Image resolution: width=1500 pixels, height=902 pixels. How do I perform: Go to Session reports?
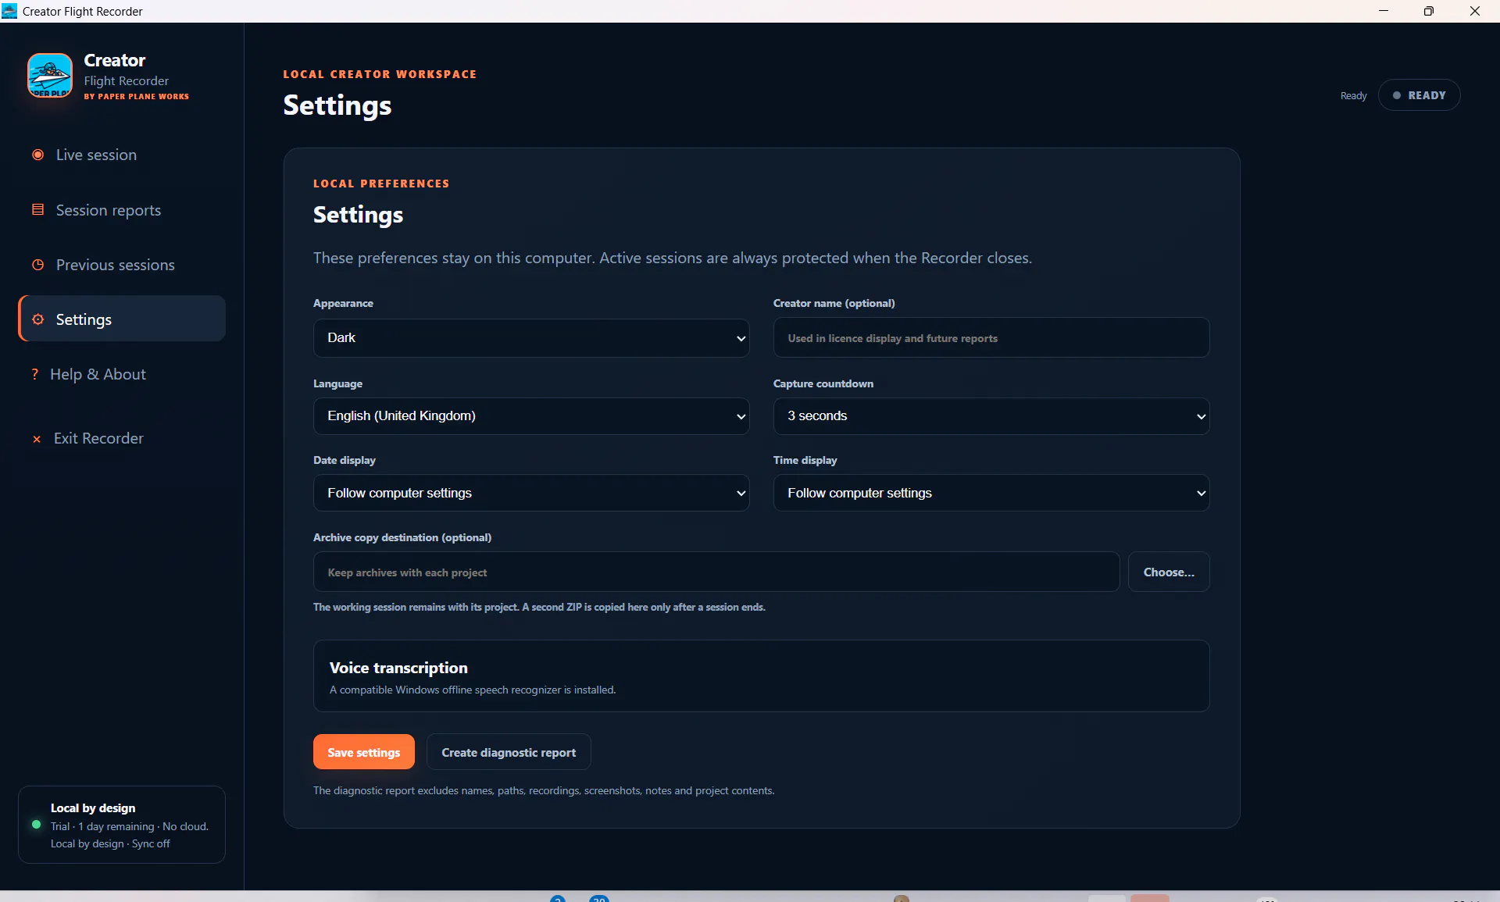click(122, 210)
